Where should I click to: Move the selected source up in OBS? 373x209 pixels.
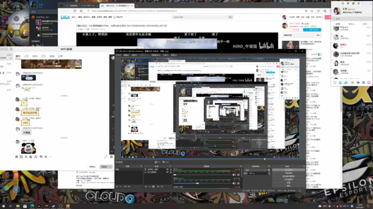point(158,187)
